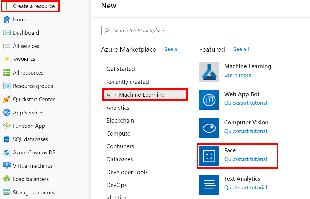Open All services label
This screenshot has height=199, width=310.
pyautogui.click(x=26, y=46)
